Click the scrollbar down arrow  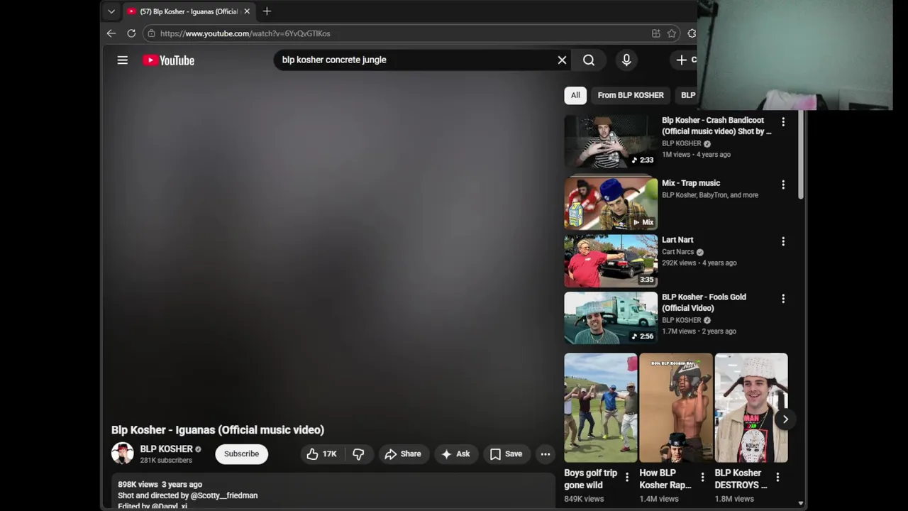tap(801, 503)
